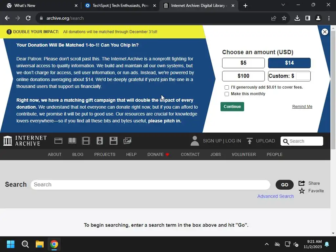Screen dimensions: 336x252
Task: Select the $14 donation amount
Action: (x=289, y=63)
